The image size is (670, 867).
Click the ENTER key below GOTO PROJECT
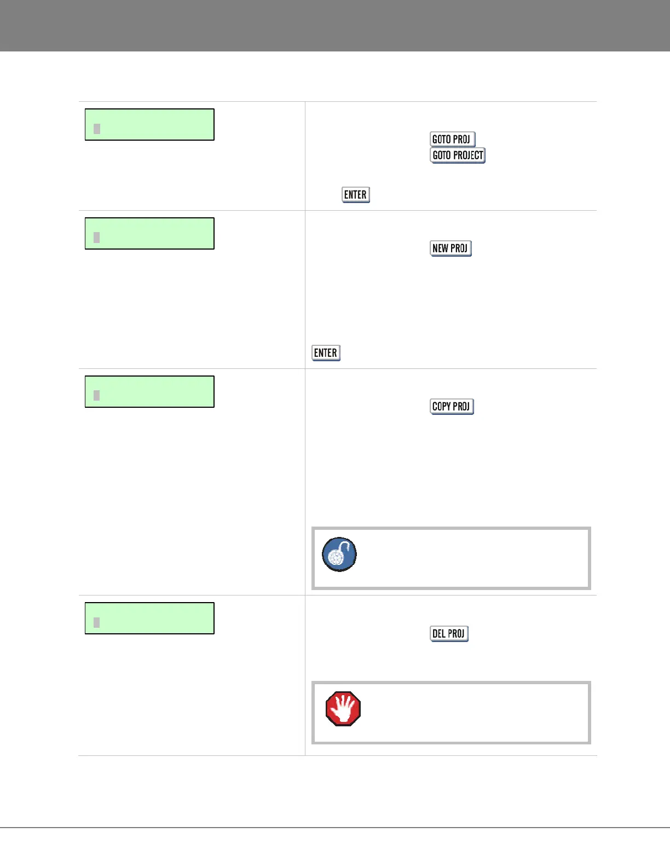click(x=356, y=195)
